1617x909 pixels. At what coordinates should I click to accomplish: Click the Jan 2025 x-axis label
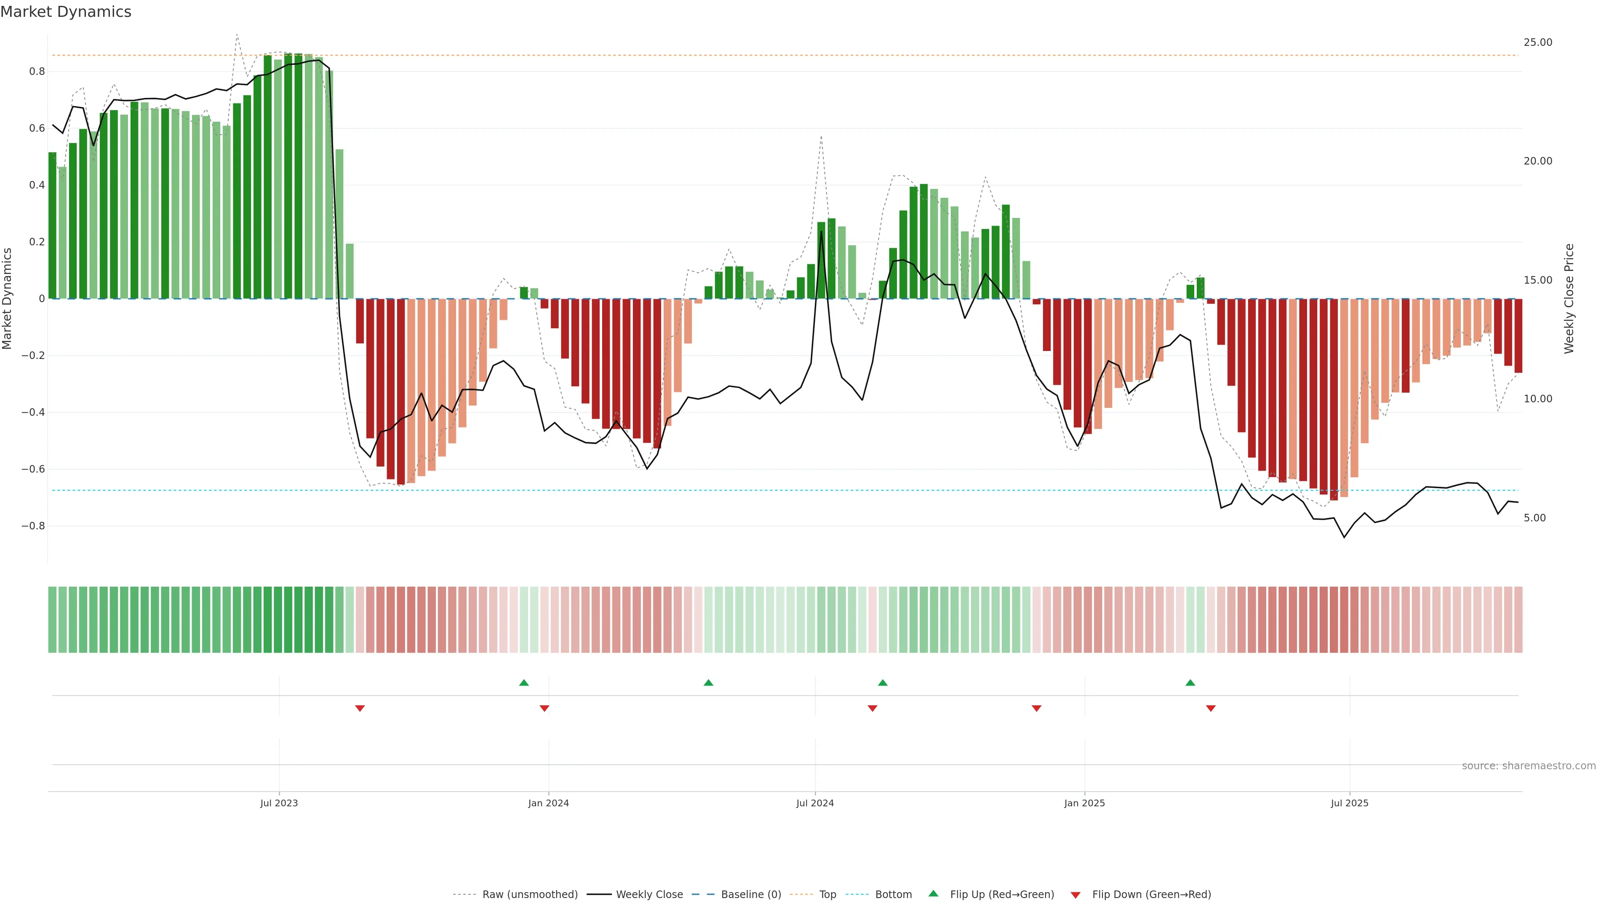(1084, 803)
